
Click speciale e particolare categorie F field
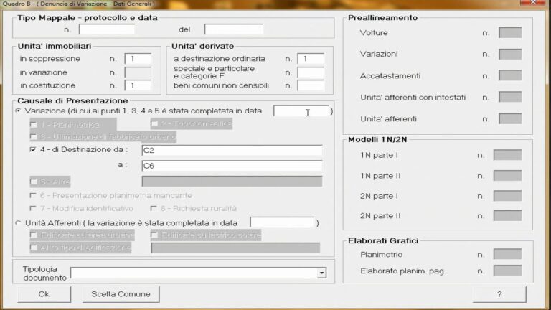click(x=311, y=72)
